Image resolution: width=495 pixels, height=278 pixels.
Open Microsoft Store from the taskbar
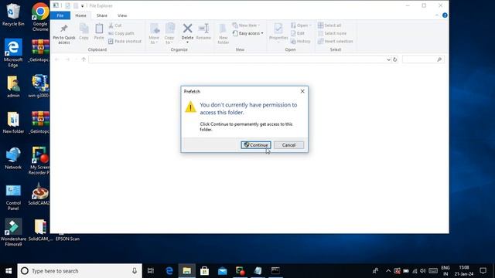click(204, 271)
